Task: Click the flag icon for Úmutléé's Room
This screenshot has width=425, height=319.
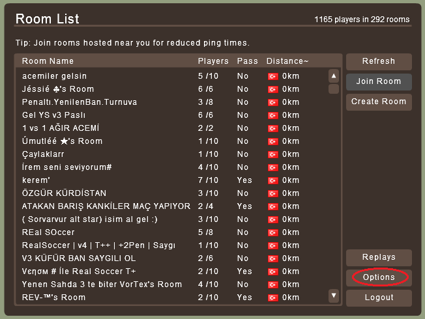Action: click(273, 141)
